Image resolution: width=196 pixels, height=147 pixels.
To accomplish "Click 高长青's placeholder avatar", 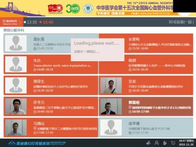I will pos(16,43).
